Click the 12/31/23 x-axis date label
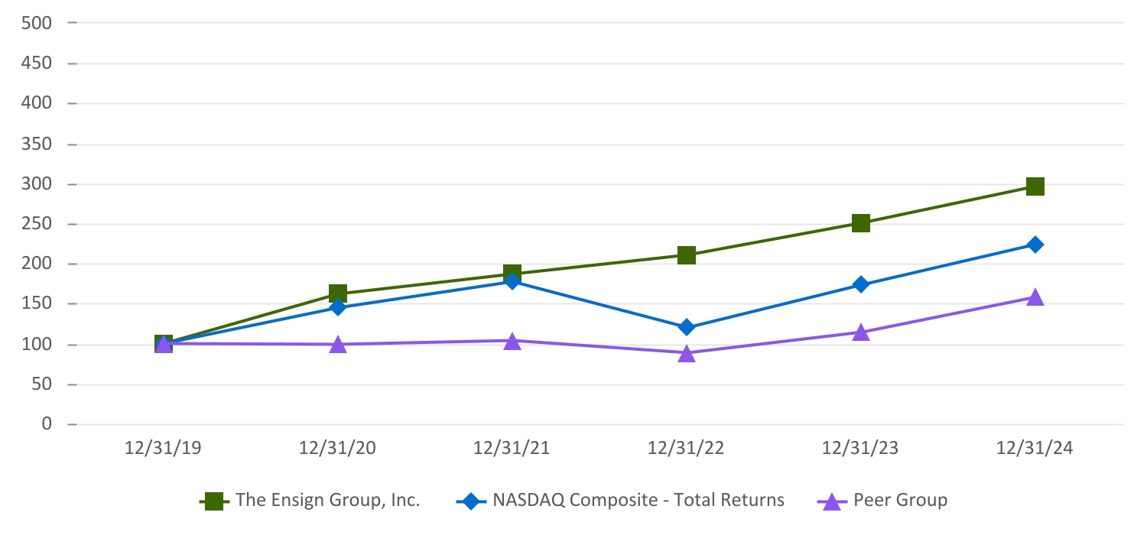 (x=861, y=449)
